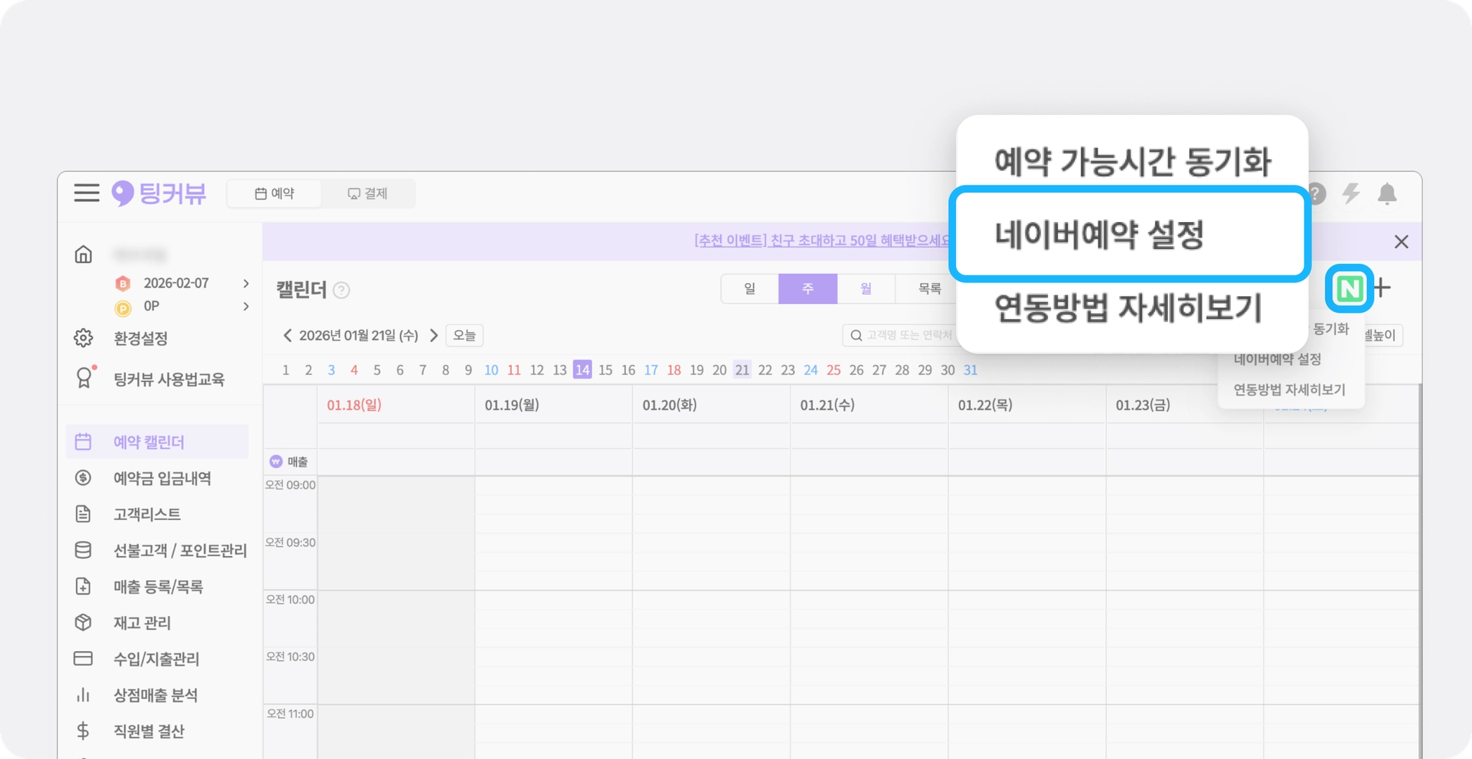The image size is (1472, 759).
Task: Click the 01.22(목) column header
Action: [985, 405]
